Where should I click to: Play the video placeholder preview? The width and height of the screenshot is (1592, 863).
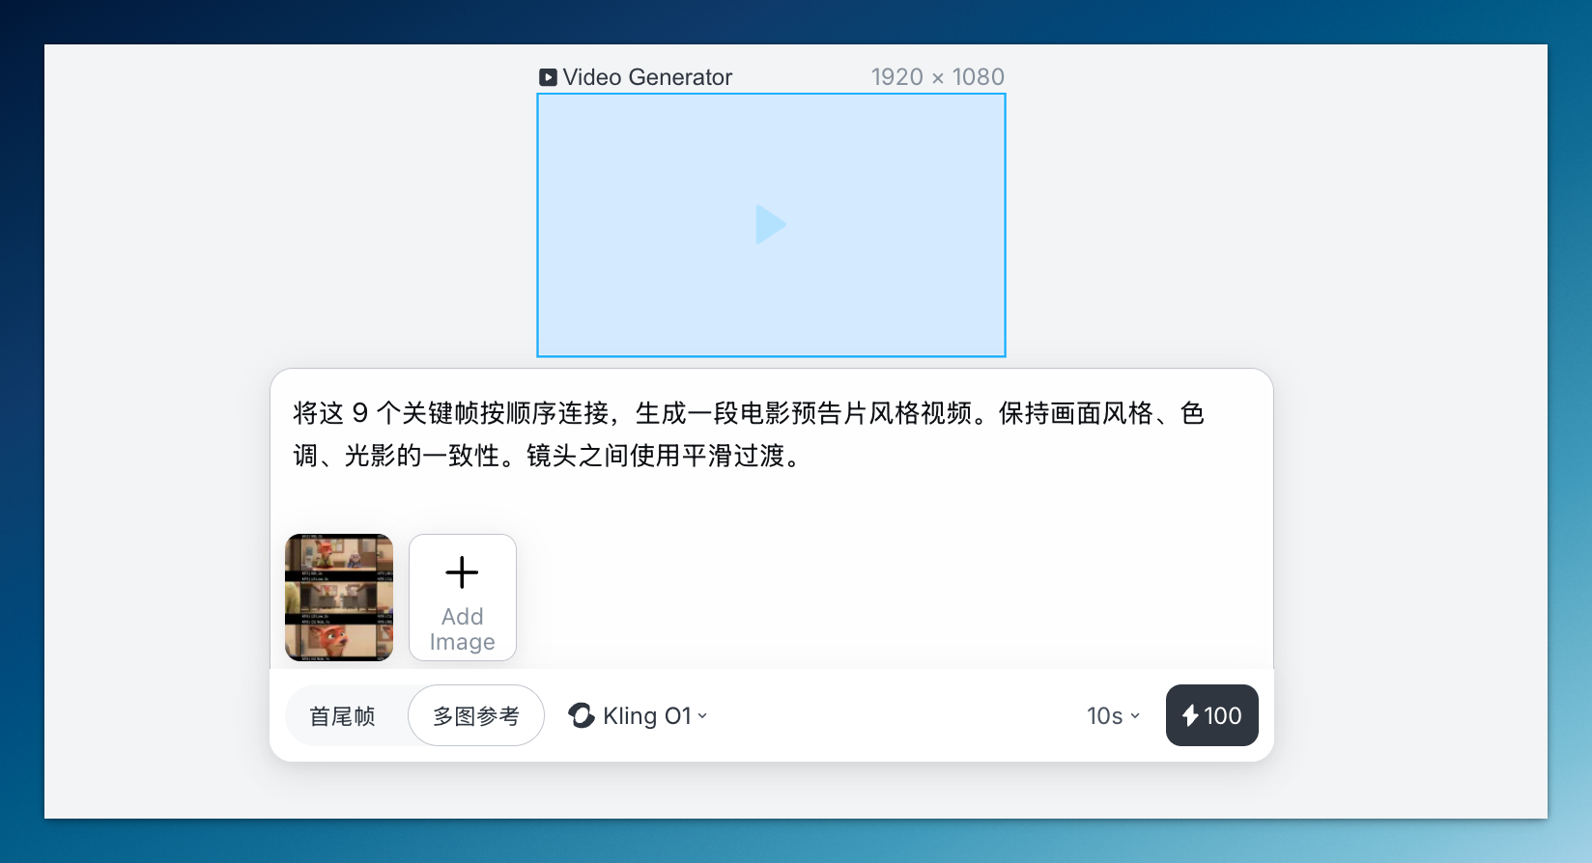[x=771, y=225]
